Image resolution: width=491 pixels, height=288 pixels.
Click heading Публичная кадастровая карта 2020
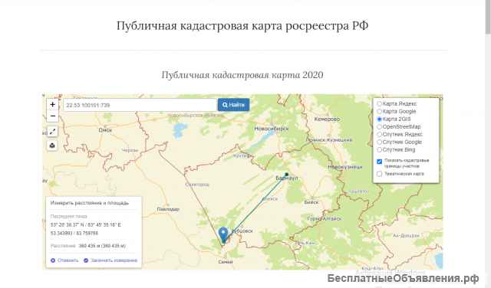(242, 75)
